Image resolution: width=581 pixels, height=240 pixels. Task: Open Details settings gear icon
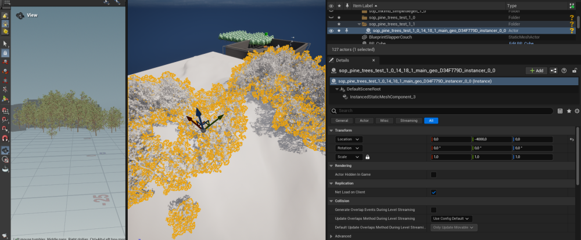tap(576, 111)
